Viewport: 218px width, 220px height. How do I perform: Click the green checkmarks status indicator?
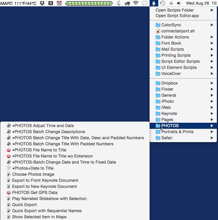pos(89,3)
